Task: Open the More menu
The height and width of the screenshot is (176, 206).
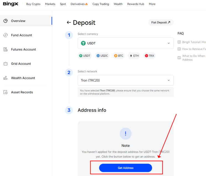Action: pyautogui.click(x=152, y=4)
